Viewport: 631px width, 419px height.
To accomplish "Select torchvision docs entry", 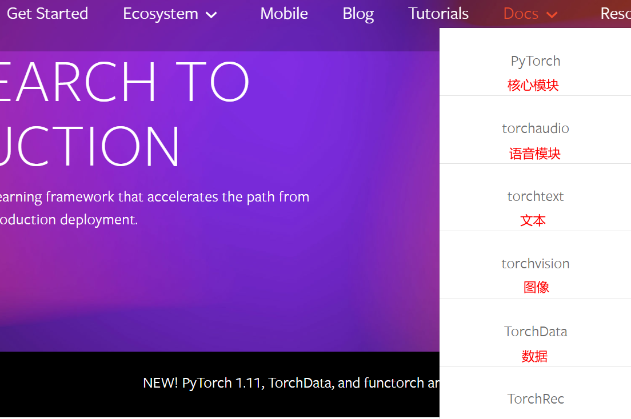I will (535, 264).
